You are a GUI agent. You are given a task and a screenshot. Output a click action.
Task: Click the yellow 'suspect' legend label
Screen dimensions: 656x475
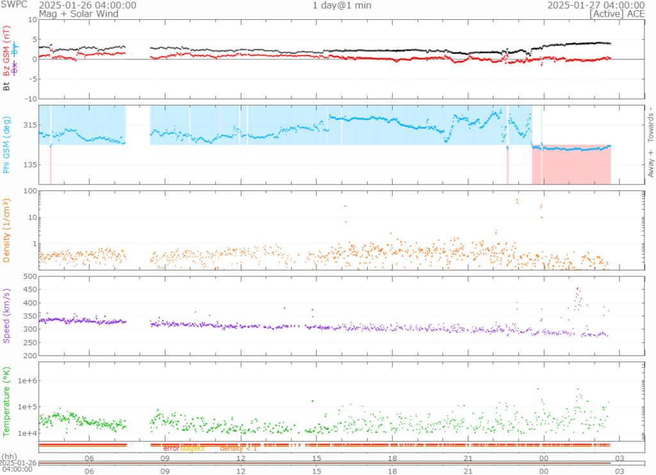[x=192, y=449]
